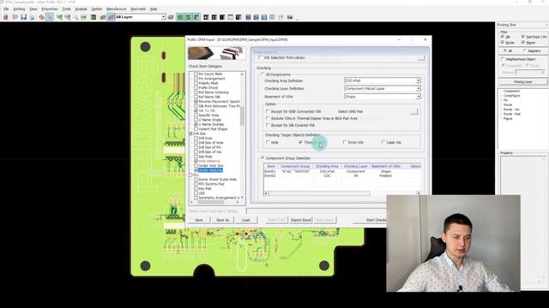Screen dimensions: 549x308
Task: Click the Save As button
Action: pos(223,220)
